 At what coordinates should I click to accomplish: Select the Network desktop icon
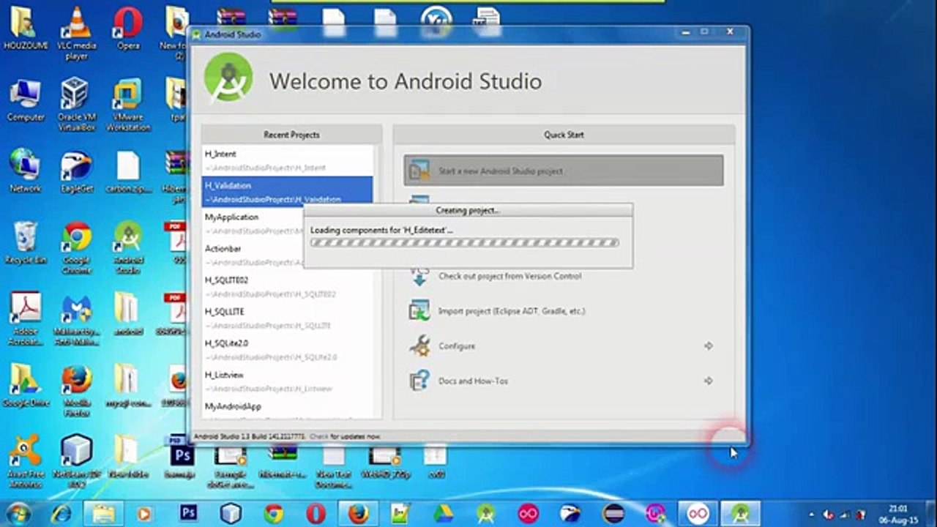point(26,171)
